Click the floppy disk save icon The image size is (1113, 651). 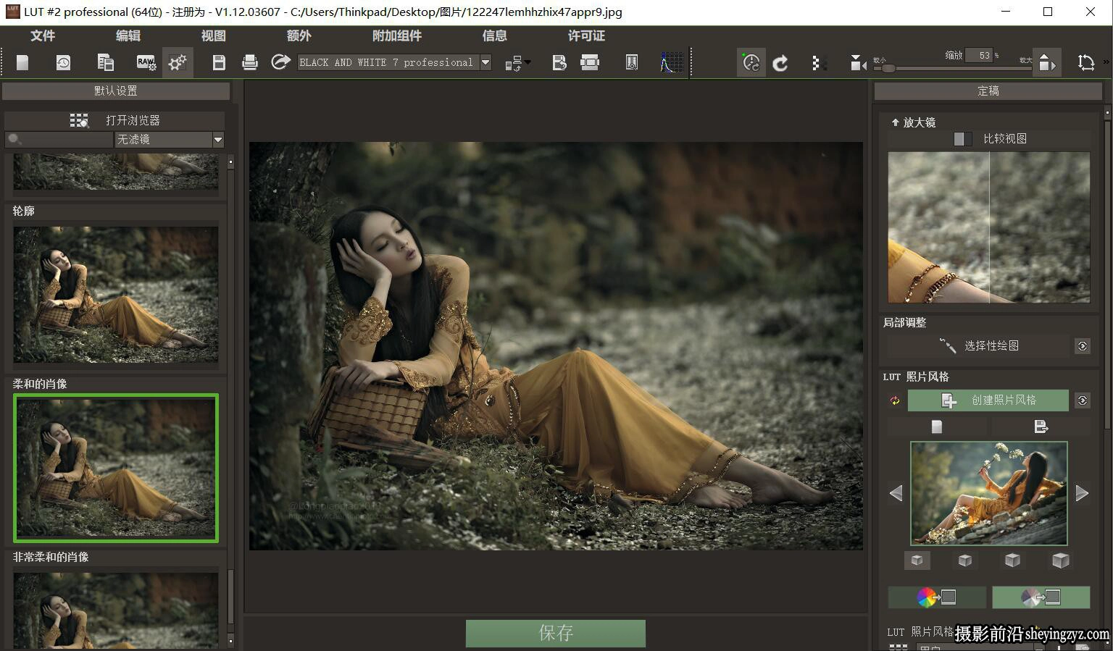point(219,63)
